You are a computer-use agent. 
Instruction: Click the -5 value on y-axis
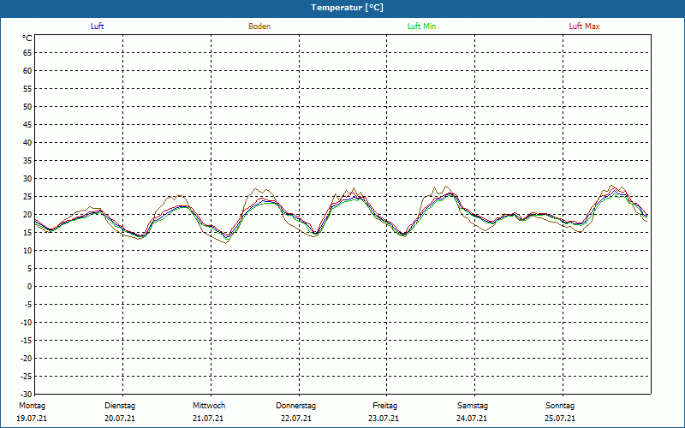tap(28, 305)
